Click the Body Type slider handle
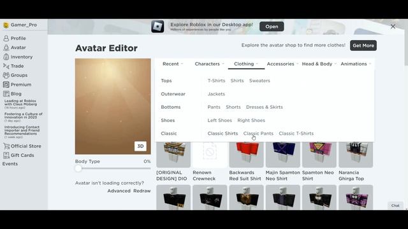This screenshot has width=408, height=229. pyautogui.click(x=78, y=169)
